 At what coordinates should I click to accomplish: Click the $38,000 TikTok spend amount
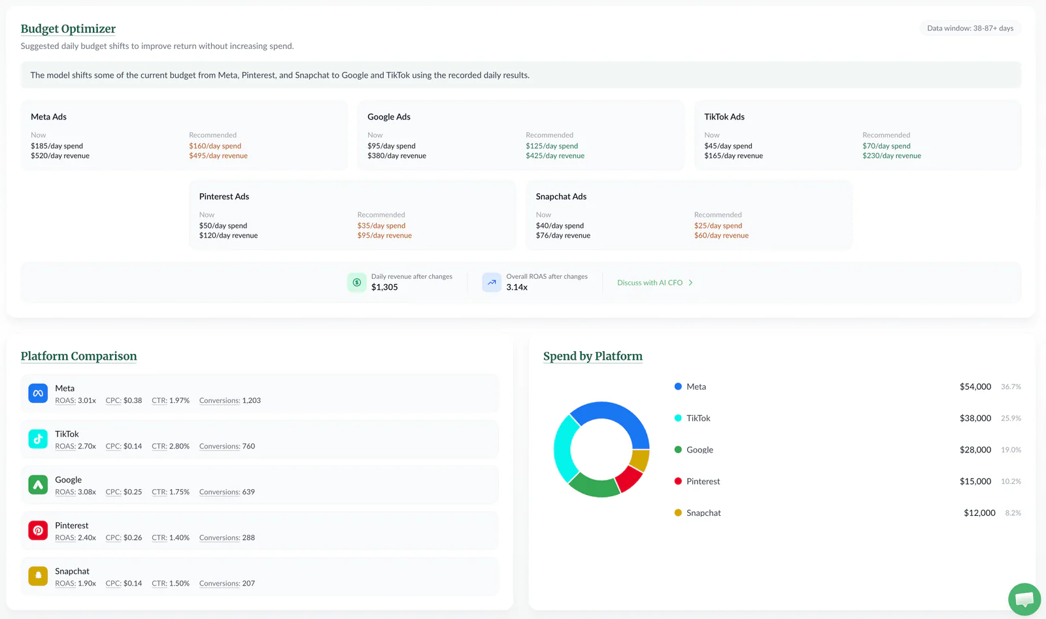point(975,418)
